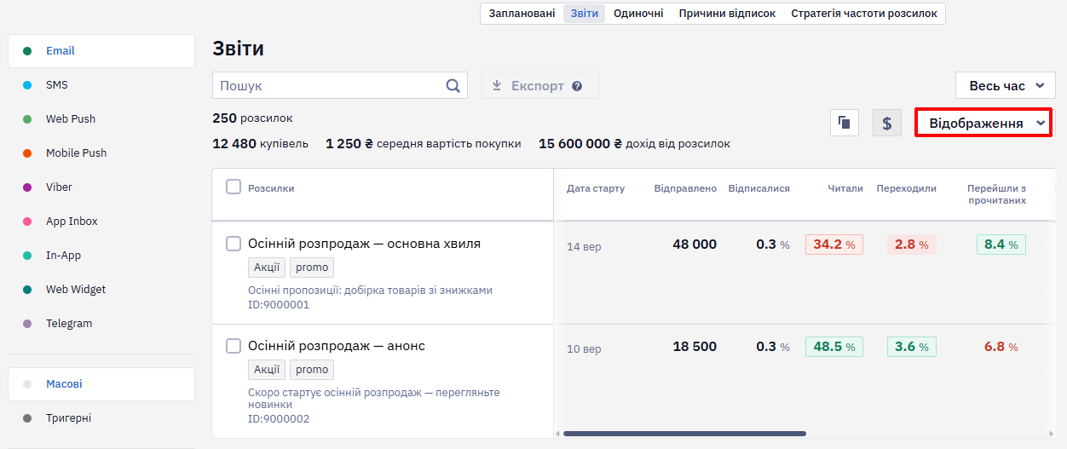
Task: Click the Переходили column header
Action: (906, 188)
